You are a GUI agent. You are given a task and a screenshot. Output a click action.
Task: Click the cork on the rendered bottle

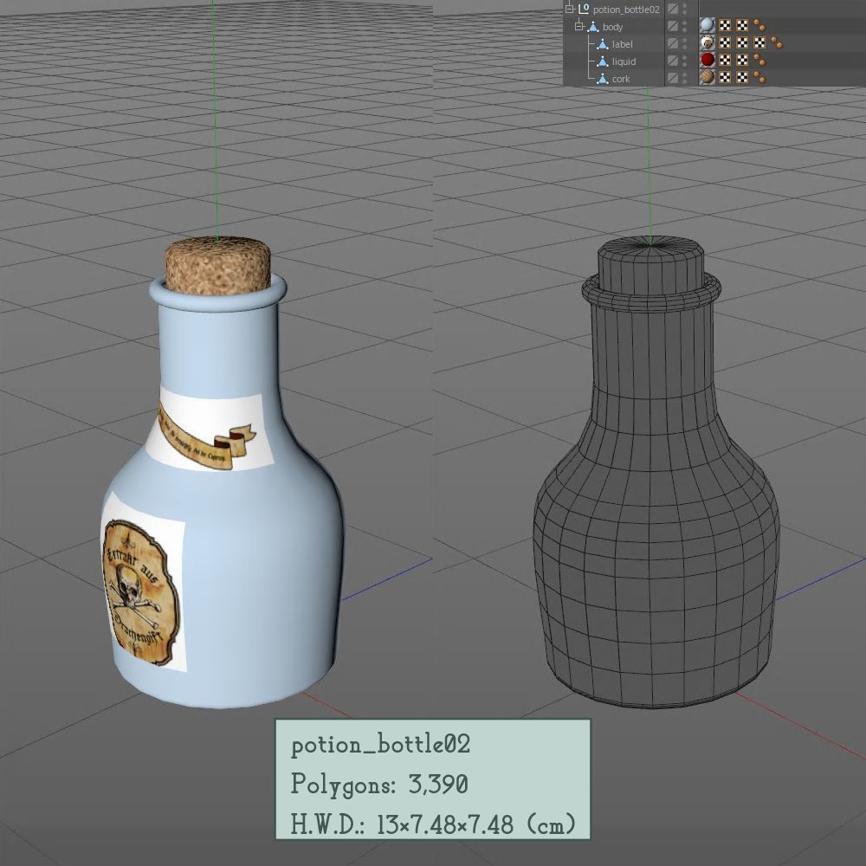point(217,265)
